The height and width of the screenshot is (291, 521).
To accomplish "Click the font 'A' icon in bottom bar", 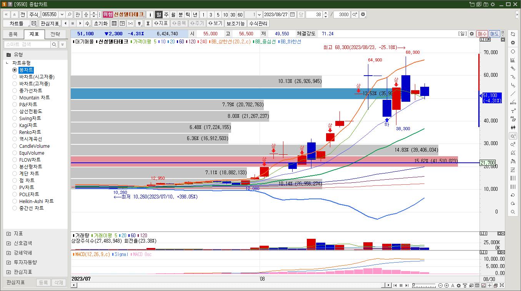I will (453, 285).
